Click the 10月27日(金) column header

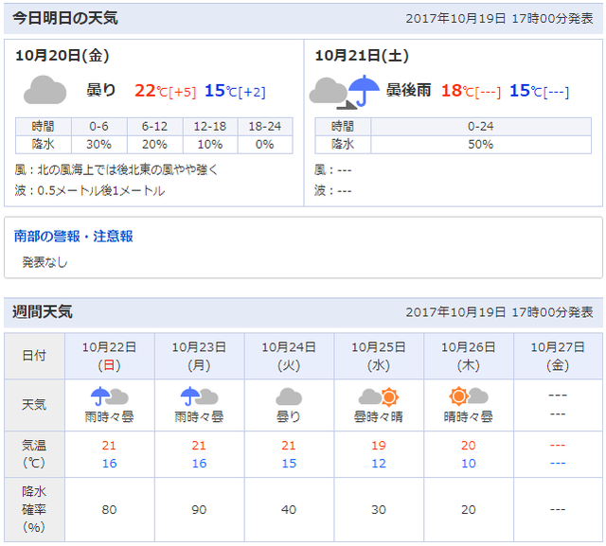click(558, 356)
